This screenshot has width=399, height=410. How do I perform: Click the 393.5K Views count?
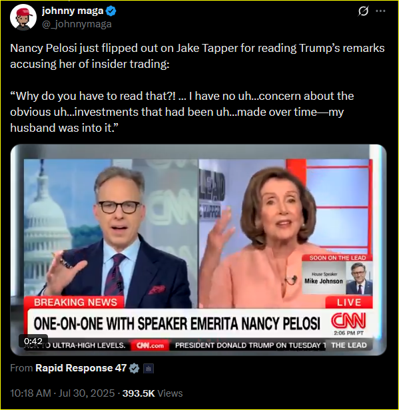click(153, 393)
